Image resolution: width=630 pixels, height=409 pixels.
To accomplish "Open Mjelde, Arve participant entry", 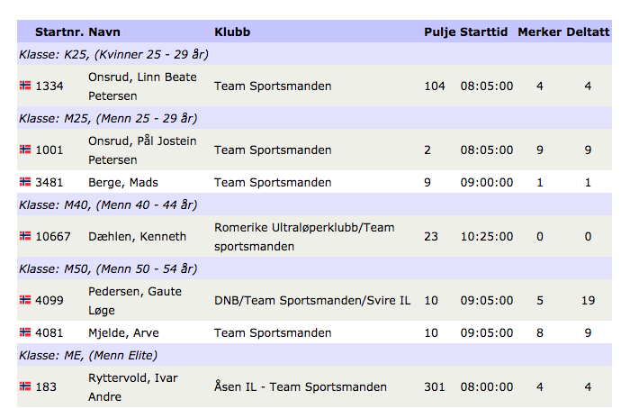I will coord(123,333).
